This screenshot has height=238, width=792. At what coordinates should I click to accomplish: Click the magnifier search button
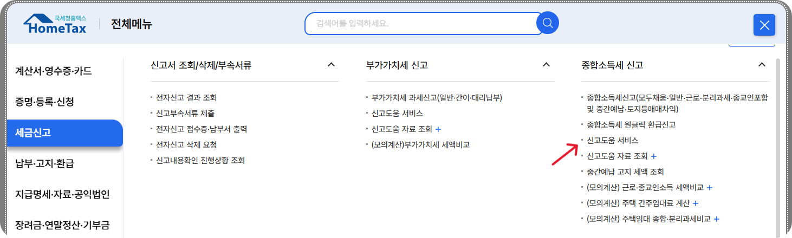(x=548, y=23)
